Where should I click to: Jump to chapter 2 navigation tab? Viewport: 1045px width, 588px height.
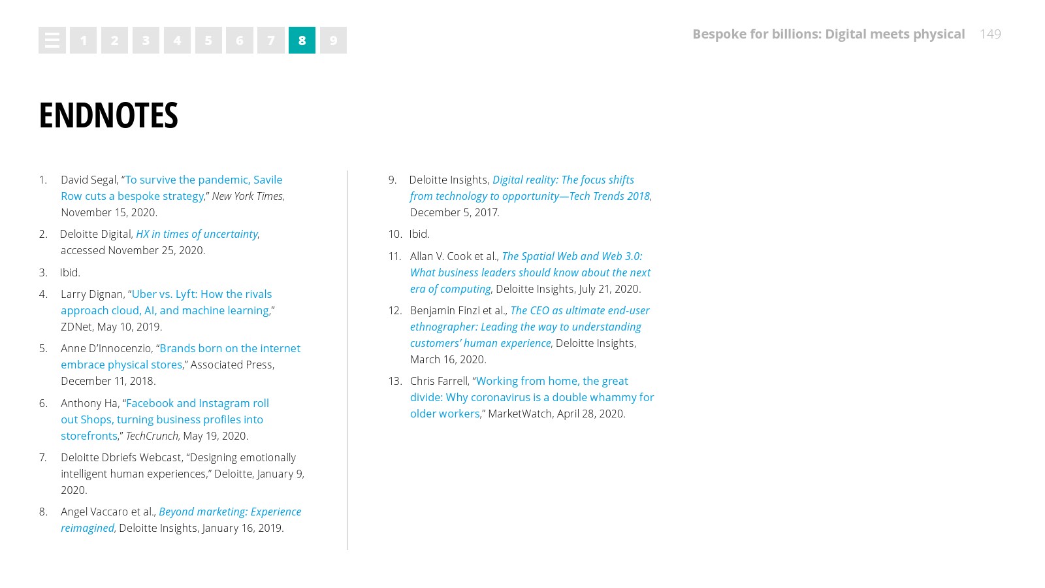(x=114, y=41)
